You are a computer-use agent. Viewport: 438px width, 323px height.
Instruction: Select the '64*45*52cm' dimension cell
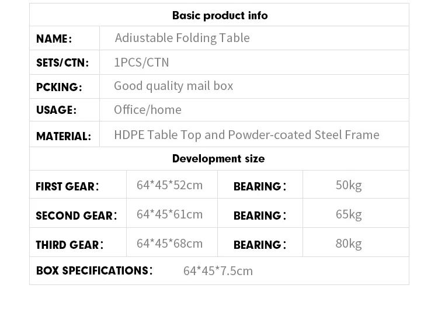pos(170,185)
